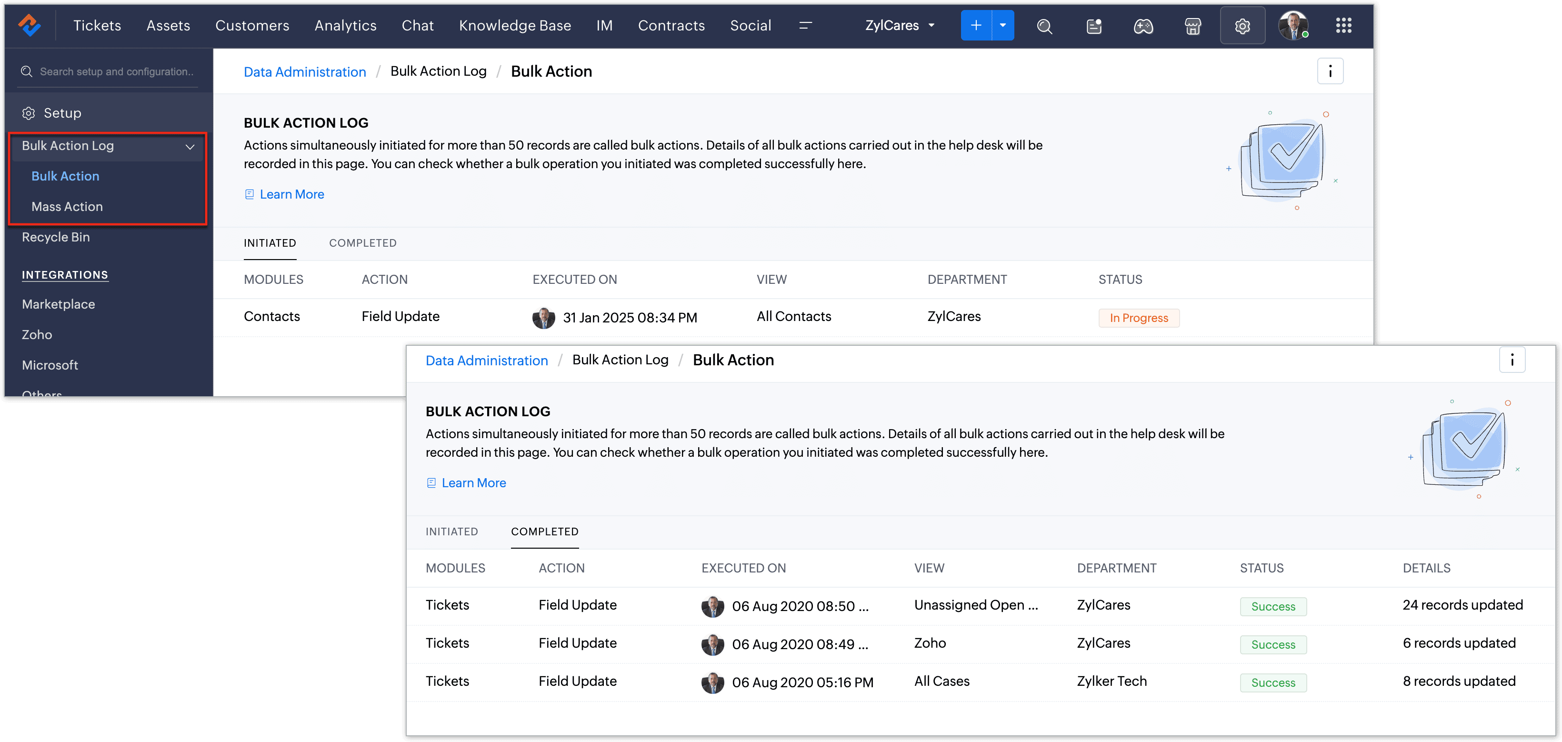
Task: Open the Social module tab
Action: [750, 25]
